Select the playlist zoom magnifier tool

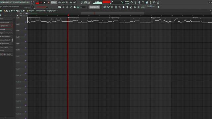(x=22, y=11)
